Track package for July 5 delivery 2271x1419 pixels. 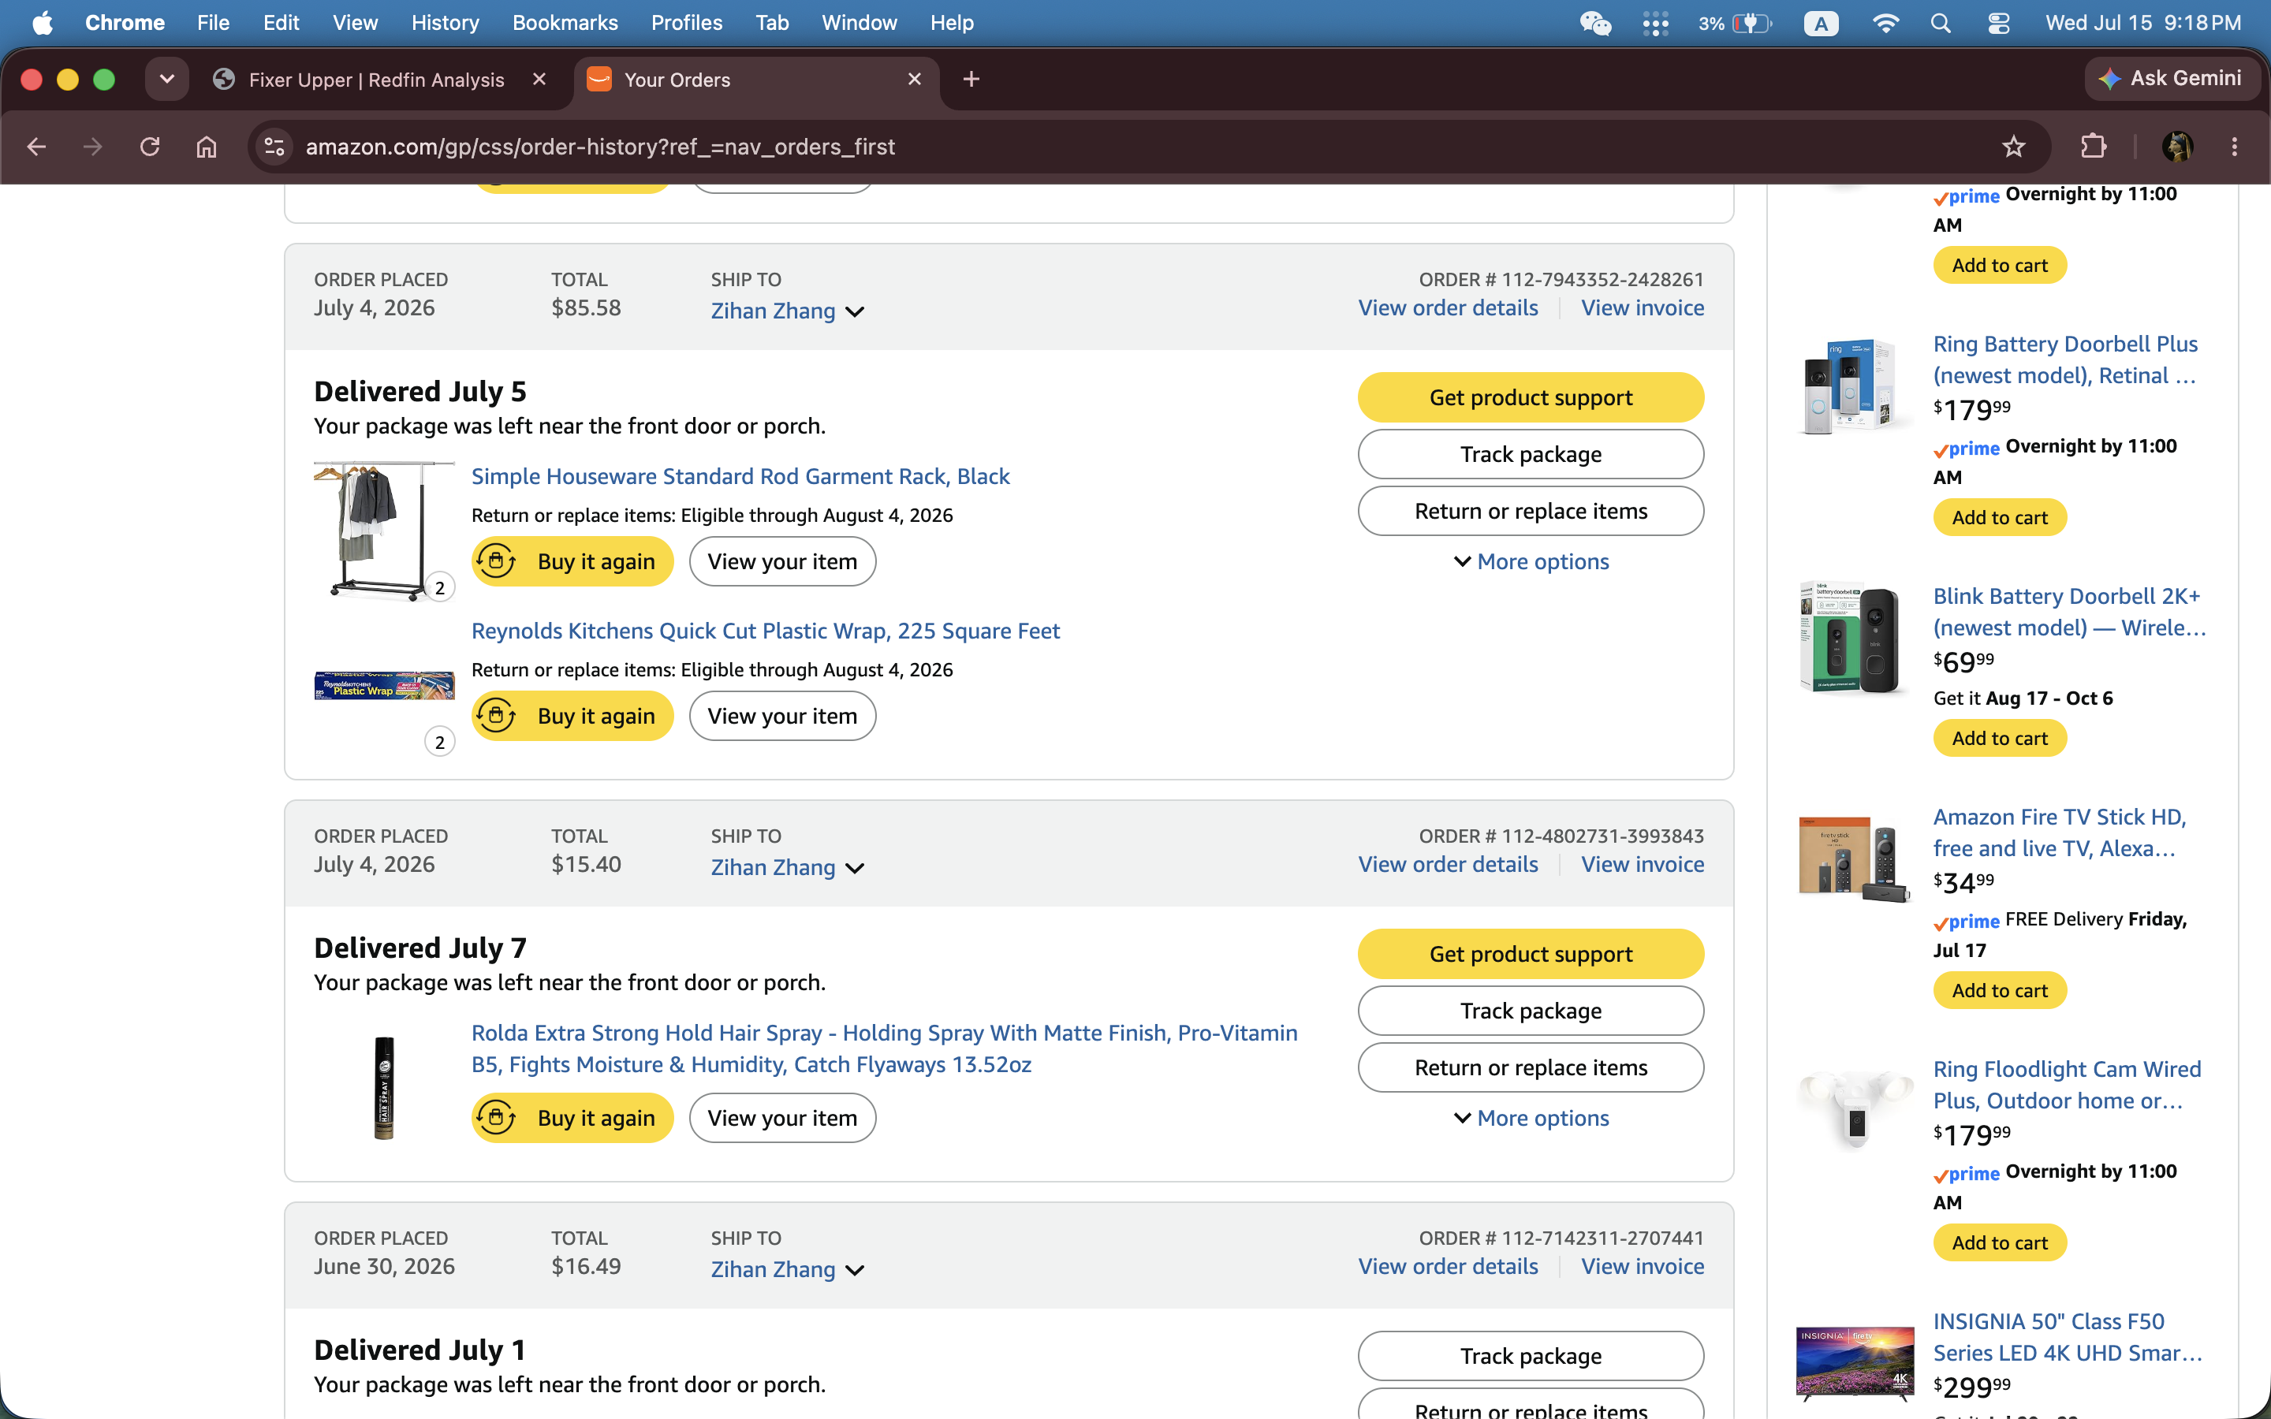point(1531,454)
